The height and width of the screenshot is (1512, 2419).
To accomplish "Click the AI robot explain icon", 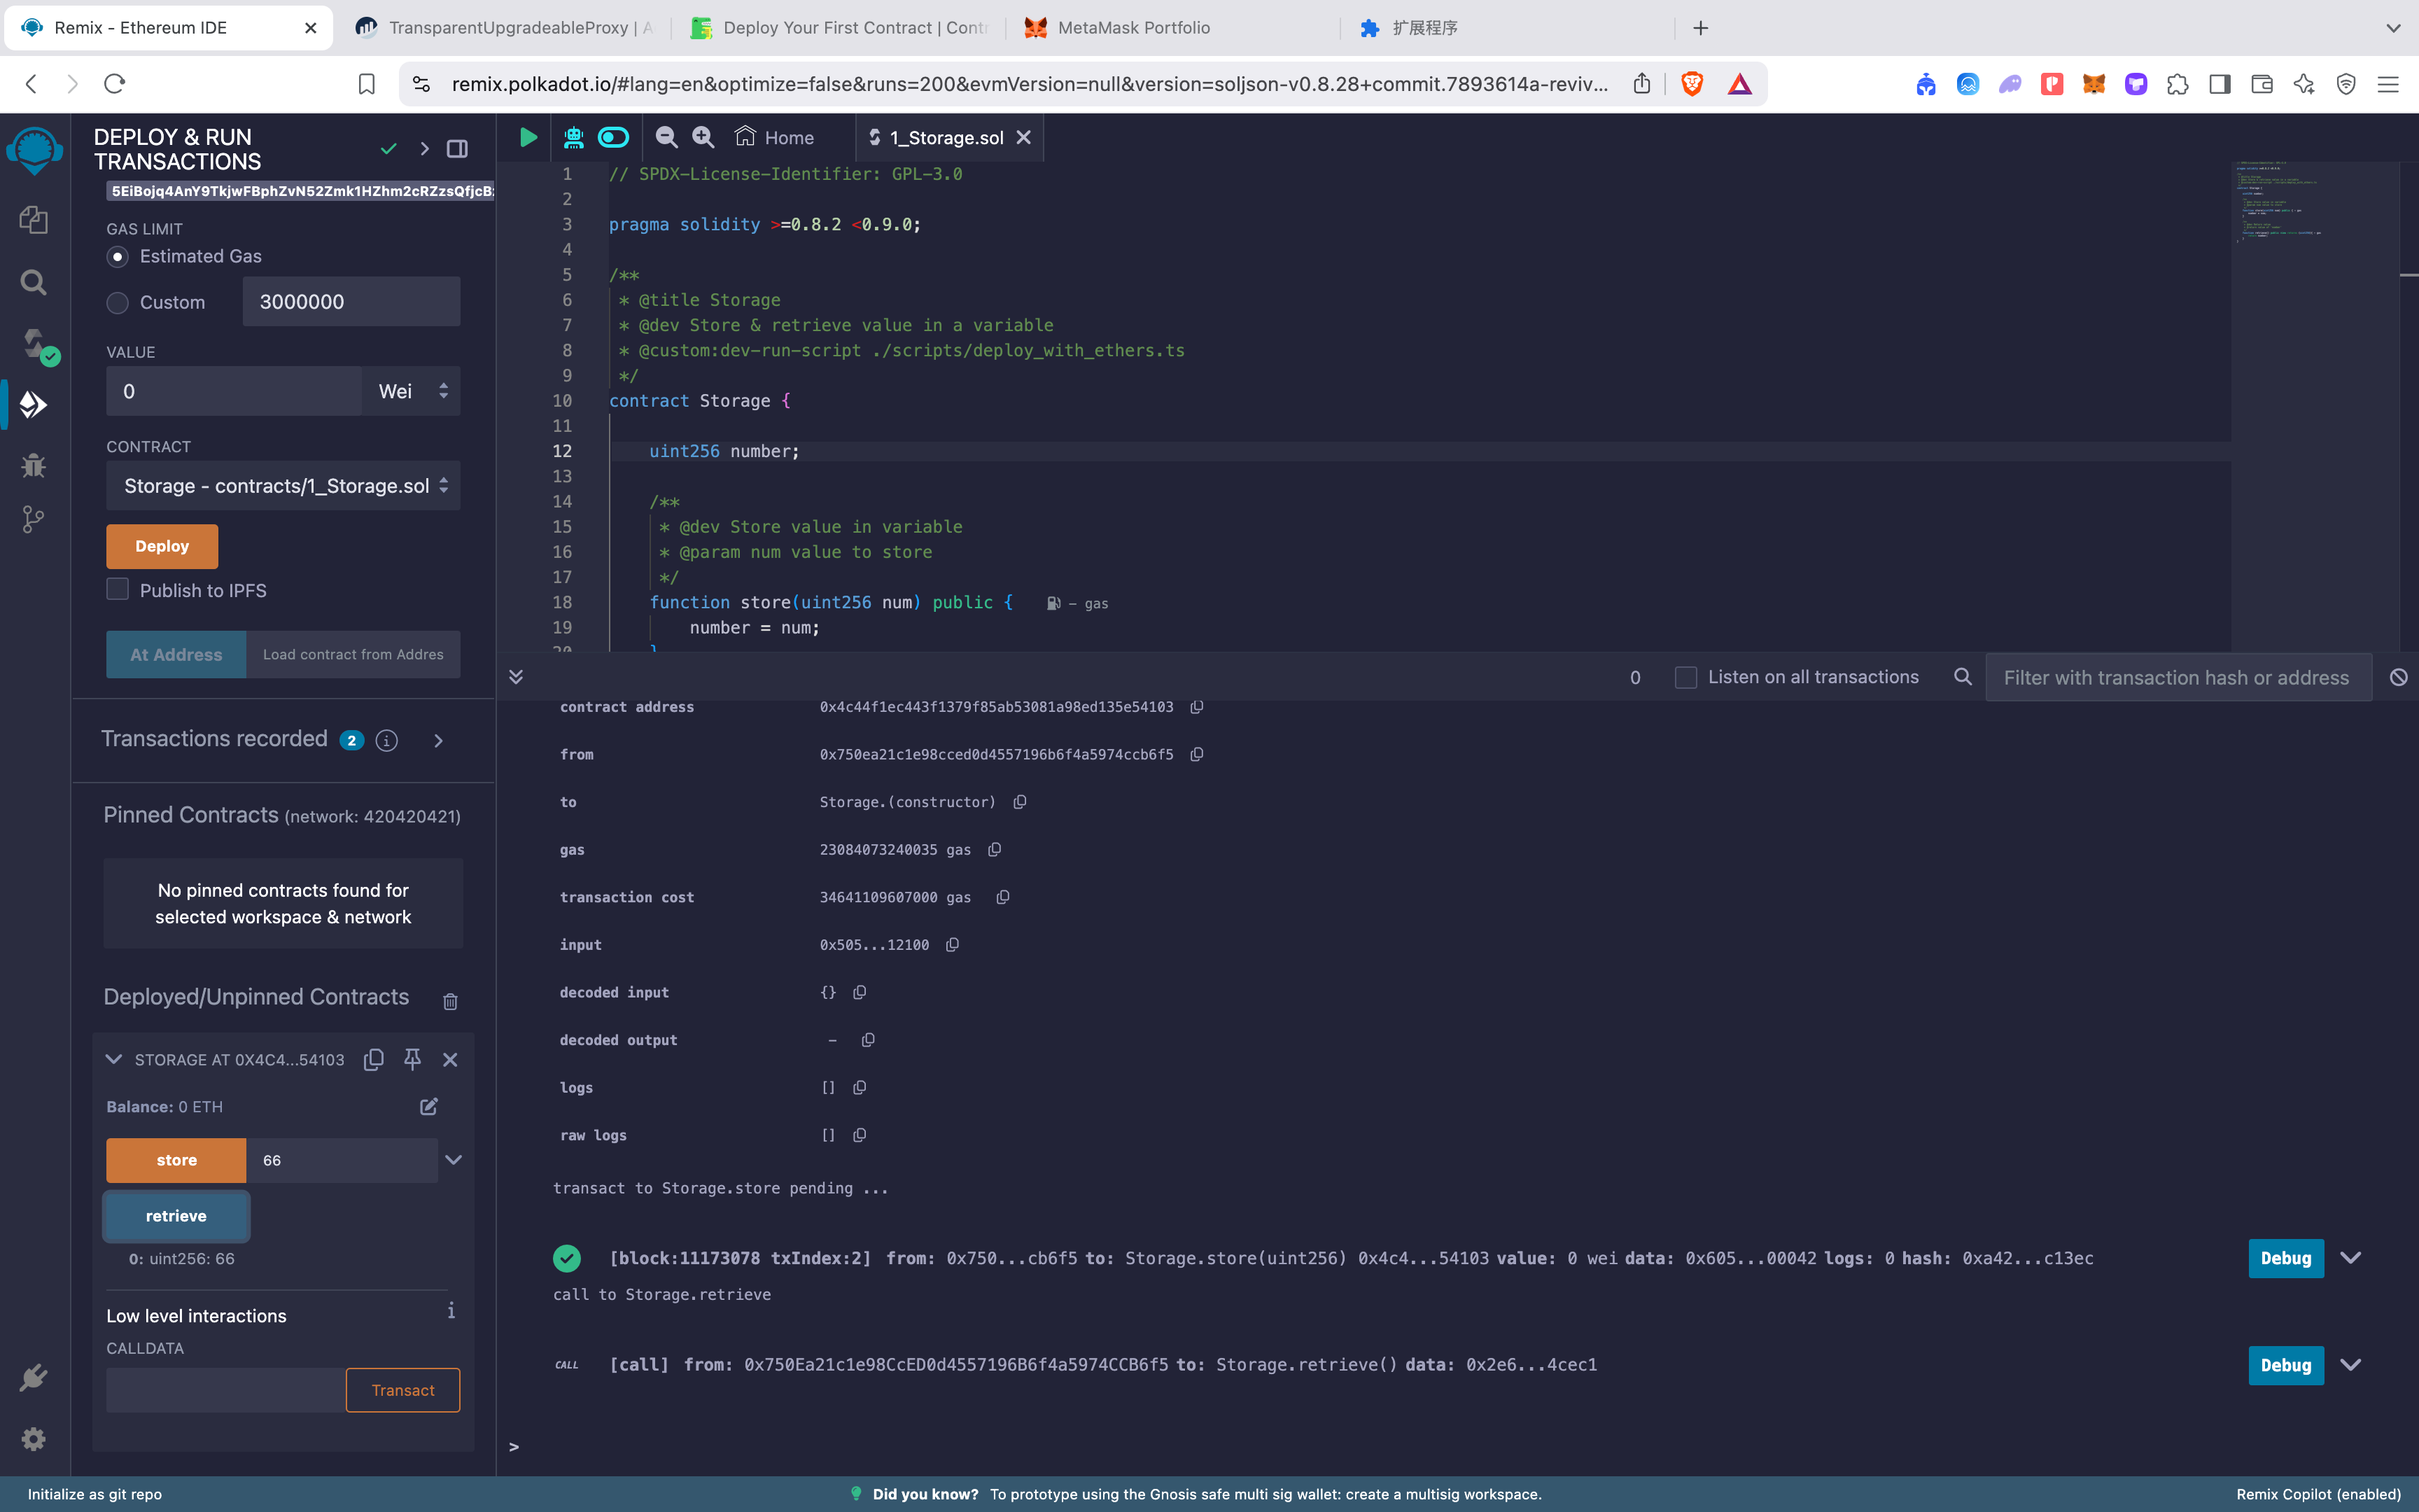I will pyautogui.click(x=574, y=137).
